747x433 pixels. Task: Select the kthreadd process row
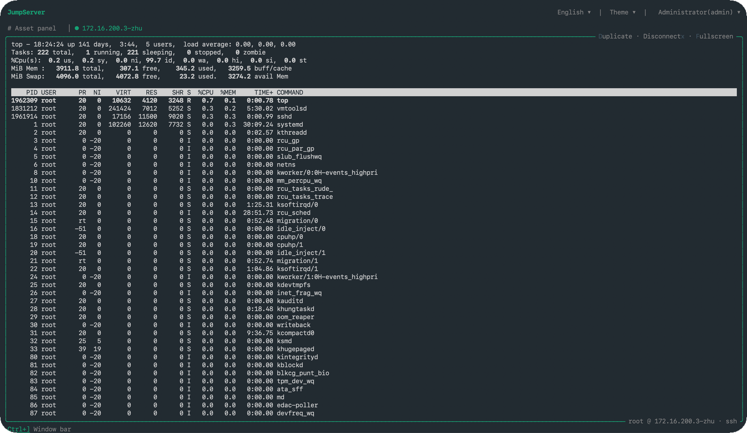(x=373, y=132)
